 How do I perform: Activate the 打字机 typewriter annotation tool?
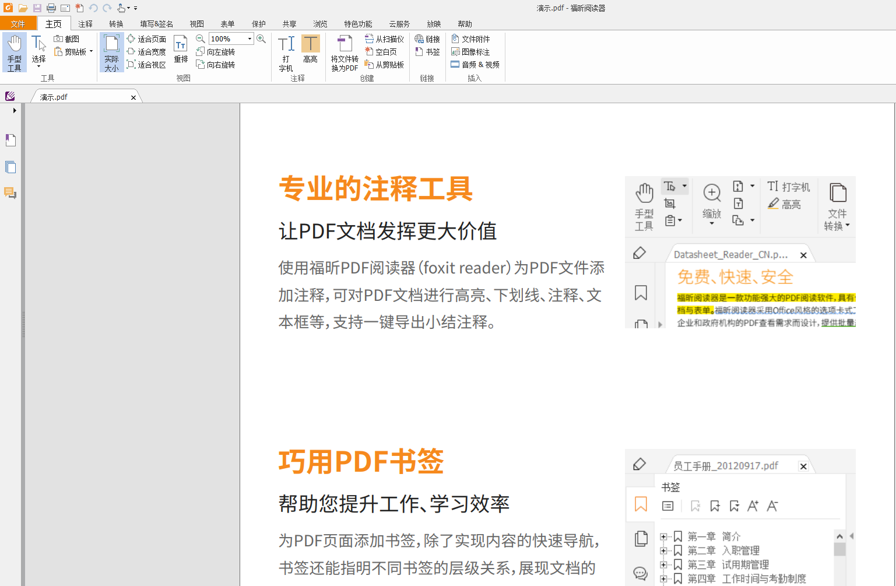[285, 52]
